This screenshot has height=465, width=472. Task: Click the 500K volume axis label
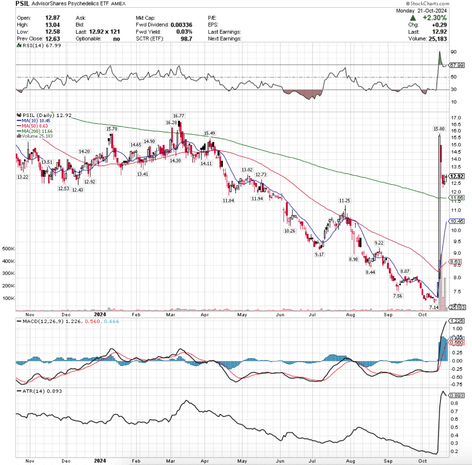8,249
